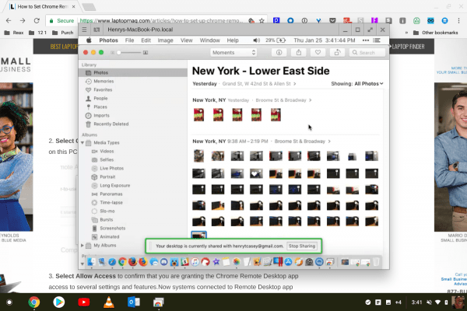
Task: Open the Apple menu on the Mac
Action: (89, 40)
